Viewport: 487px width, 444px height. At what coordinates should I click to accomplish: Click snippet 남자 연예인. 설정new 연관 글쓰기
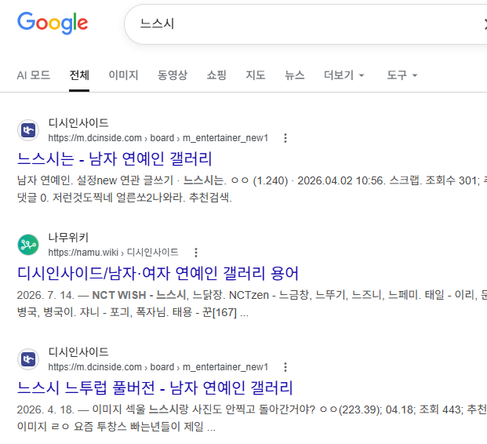[x=252, y=188]
